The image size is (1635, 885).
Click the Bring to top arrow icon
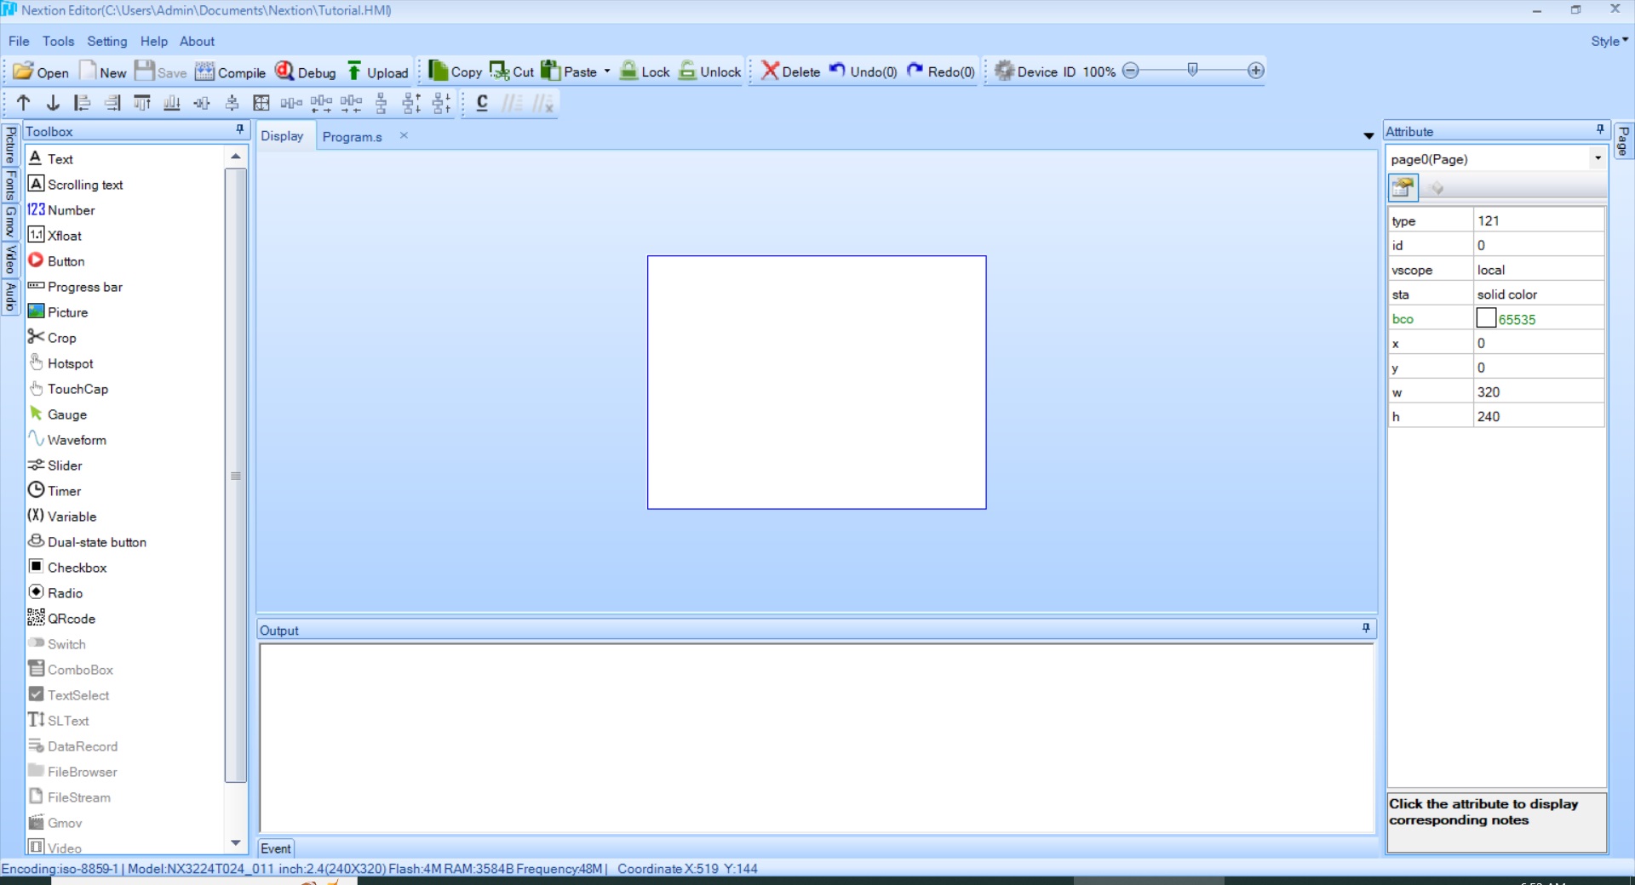click(24, 103)
